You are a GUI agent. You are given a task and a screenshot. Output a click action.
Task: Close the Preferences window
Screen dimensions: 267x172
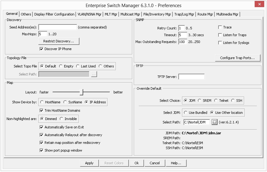[x=259, y=4]
